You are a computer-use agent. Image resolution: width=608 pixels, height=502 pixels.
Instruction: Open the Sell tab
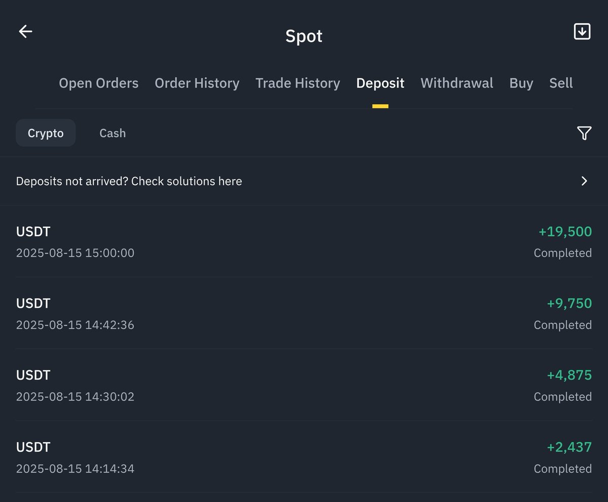(561, 83)
